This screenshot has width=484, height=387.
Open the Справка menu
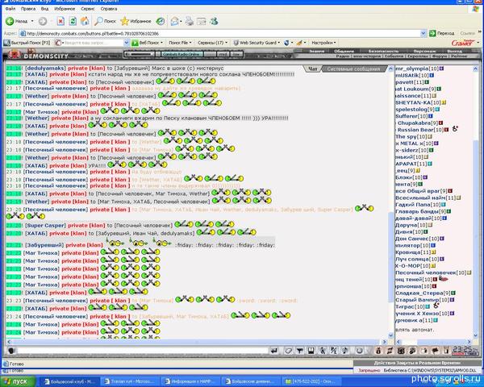109,9
